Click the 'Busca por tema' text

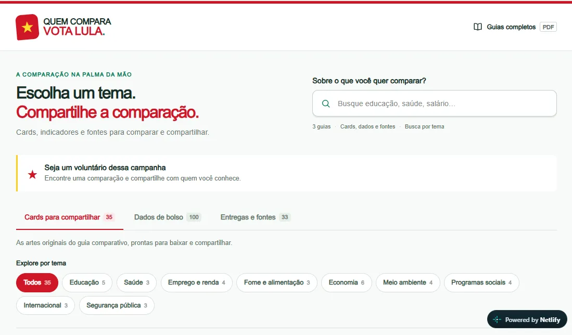[x=425, y=126]
